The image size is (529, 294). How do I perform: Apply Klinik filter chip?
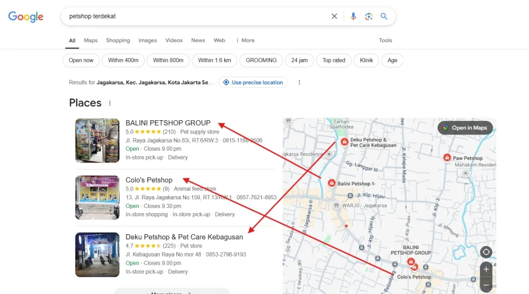tap(367, 60)
